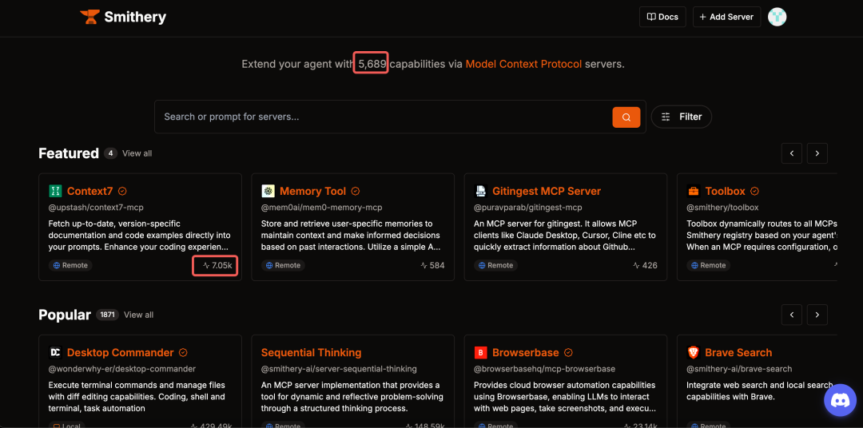Go to previous Featured servers page
The image size is (863, 428).
pos(792,153)
